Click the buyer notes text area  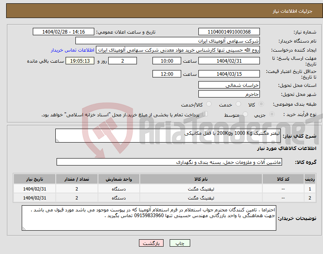(x=149, y=218)
